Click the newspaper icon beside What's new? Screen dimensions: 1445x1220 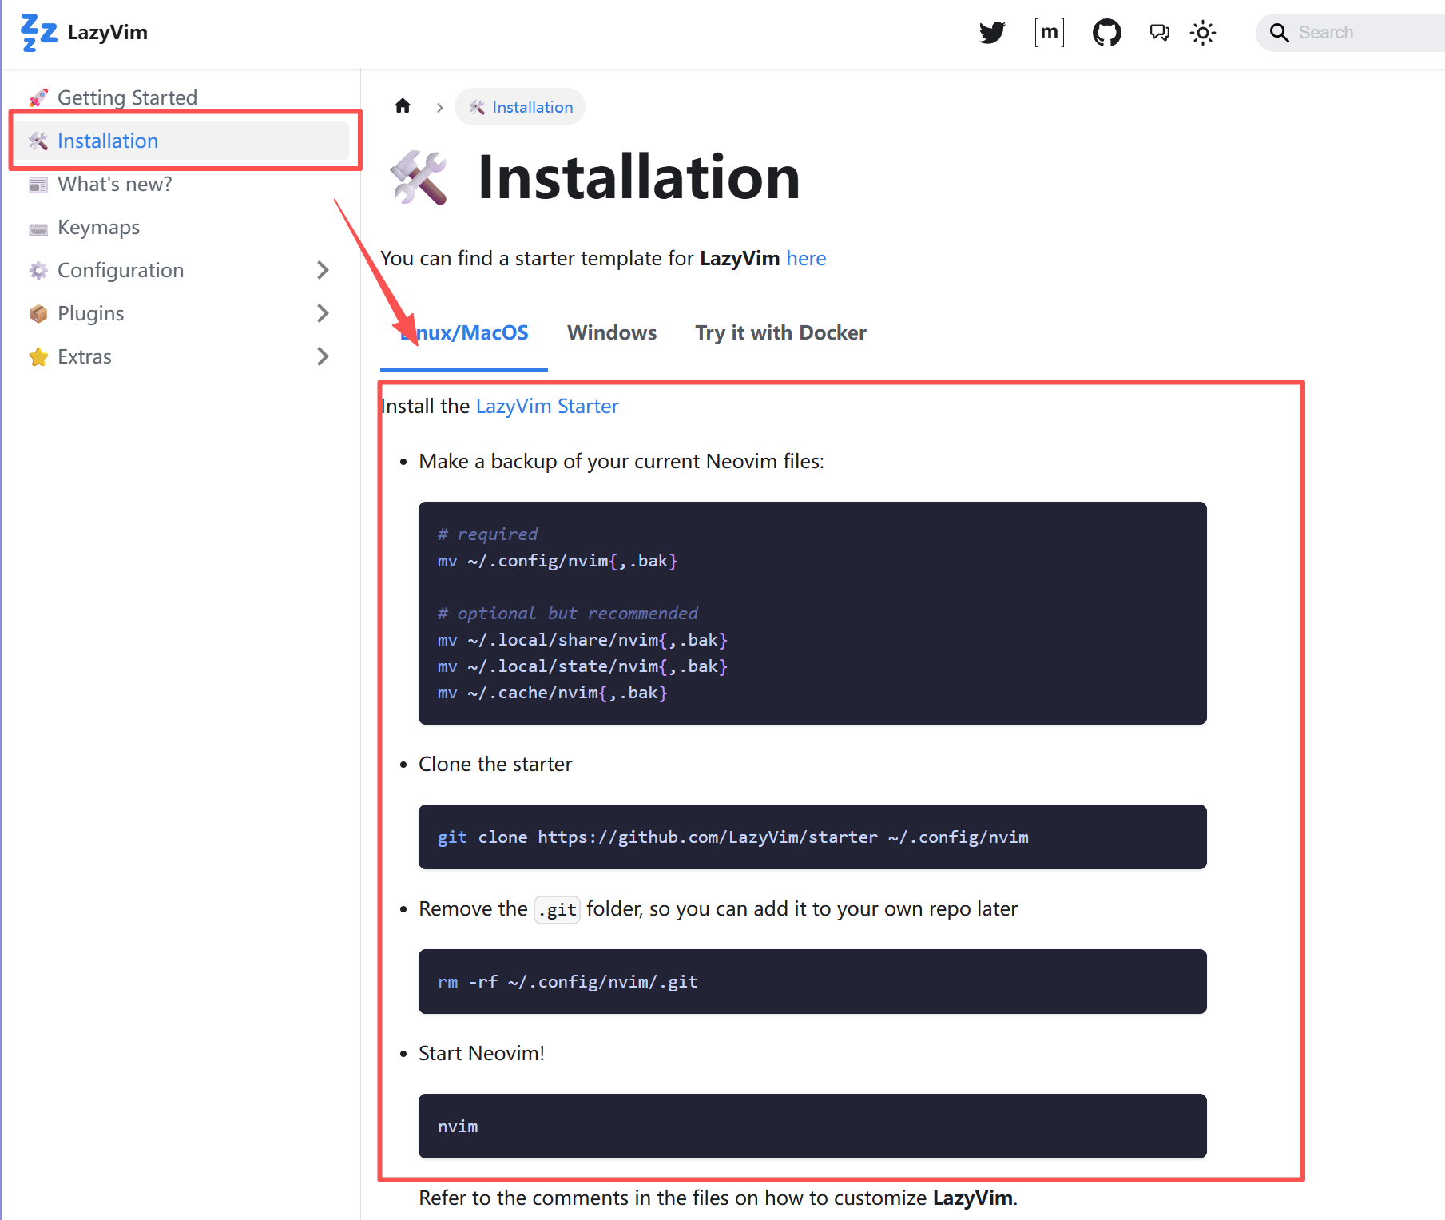coord(38,185)
